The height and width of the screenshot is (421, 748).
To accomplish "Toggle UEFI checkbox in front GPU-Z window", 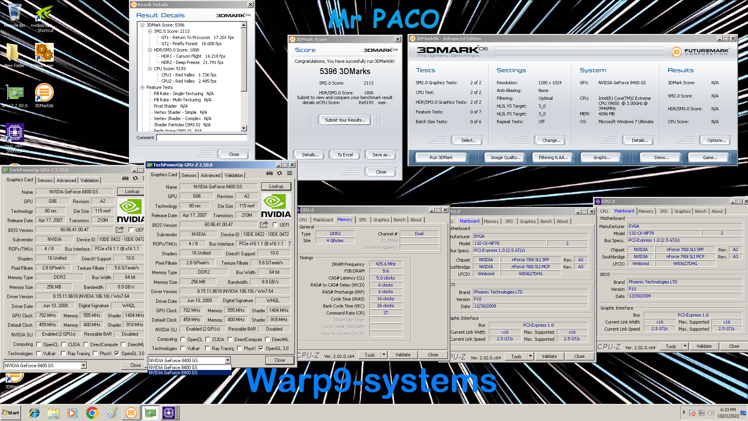I will point(275,225).
